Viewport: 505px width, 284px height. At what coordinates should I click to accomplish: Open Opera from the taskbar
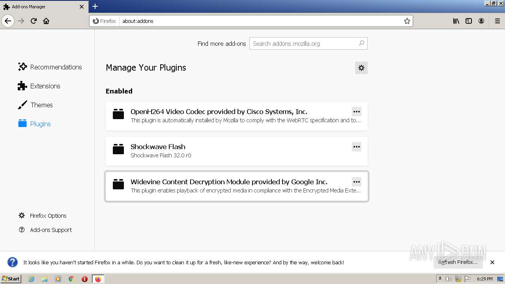point(84,279)
